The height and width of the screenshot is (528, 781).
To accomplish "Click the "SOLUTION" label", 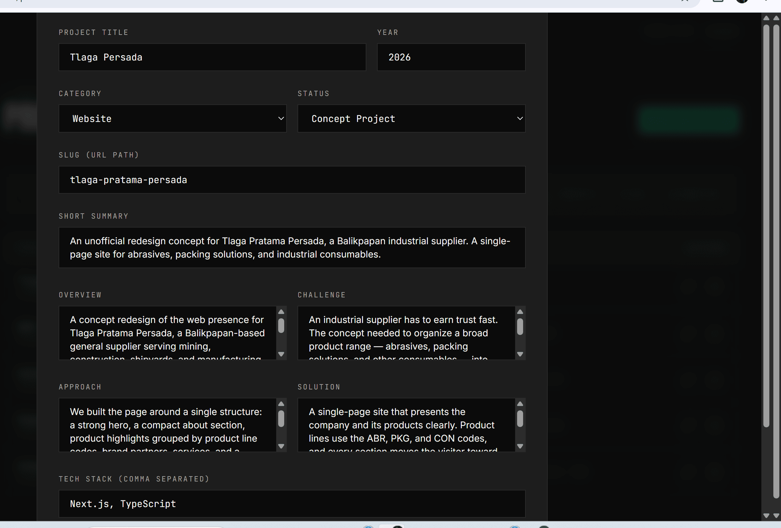I will coord(319,387).
